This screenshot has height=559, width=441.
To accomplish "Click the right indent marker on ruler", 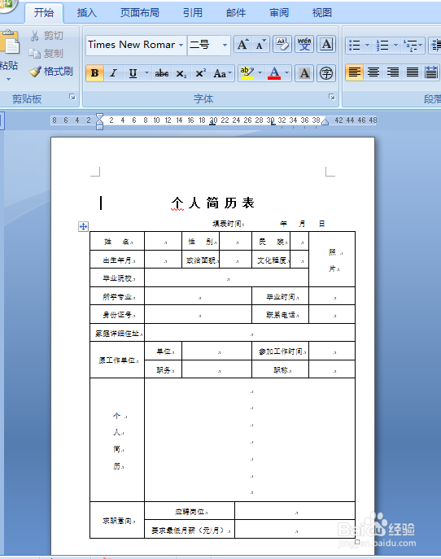I will point(325,122).
